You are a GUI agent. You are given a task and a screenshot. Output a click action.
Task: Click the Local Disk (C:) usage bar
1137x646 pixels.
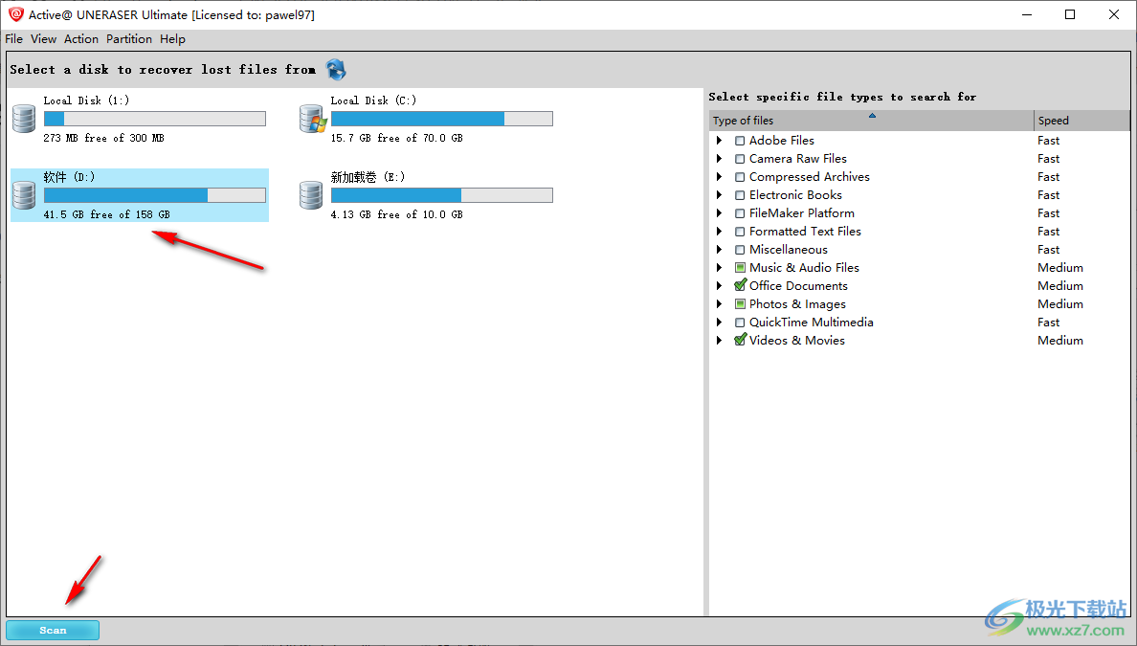point(442,119)
